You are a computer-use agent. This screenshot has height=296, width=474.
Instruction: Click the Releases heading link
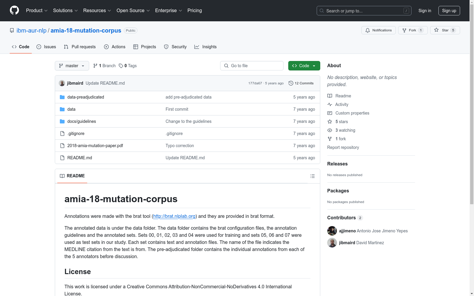337,164
